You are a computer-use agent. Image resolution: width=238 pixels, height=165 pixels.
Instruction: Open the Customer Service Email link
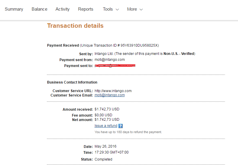click(109, 95)
